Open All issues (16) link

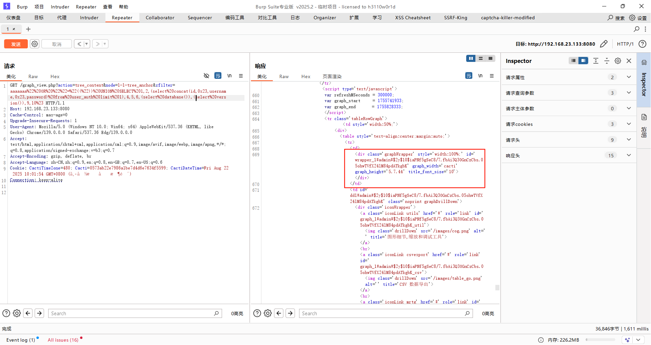[63, 340]
